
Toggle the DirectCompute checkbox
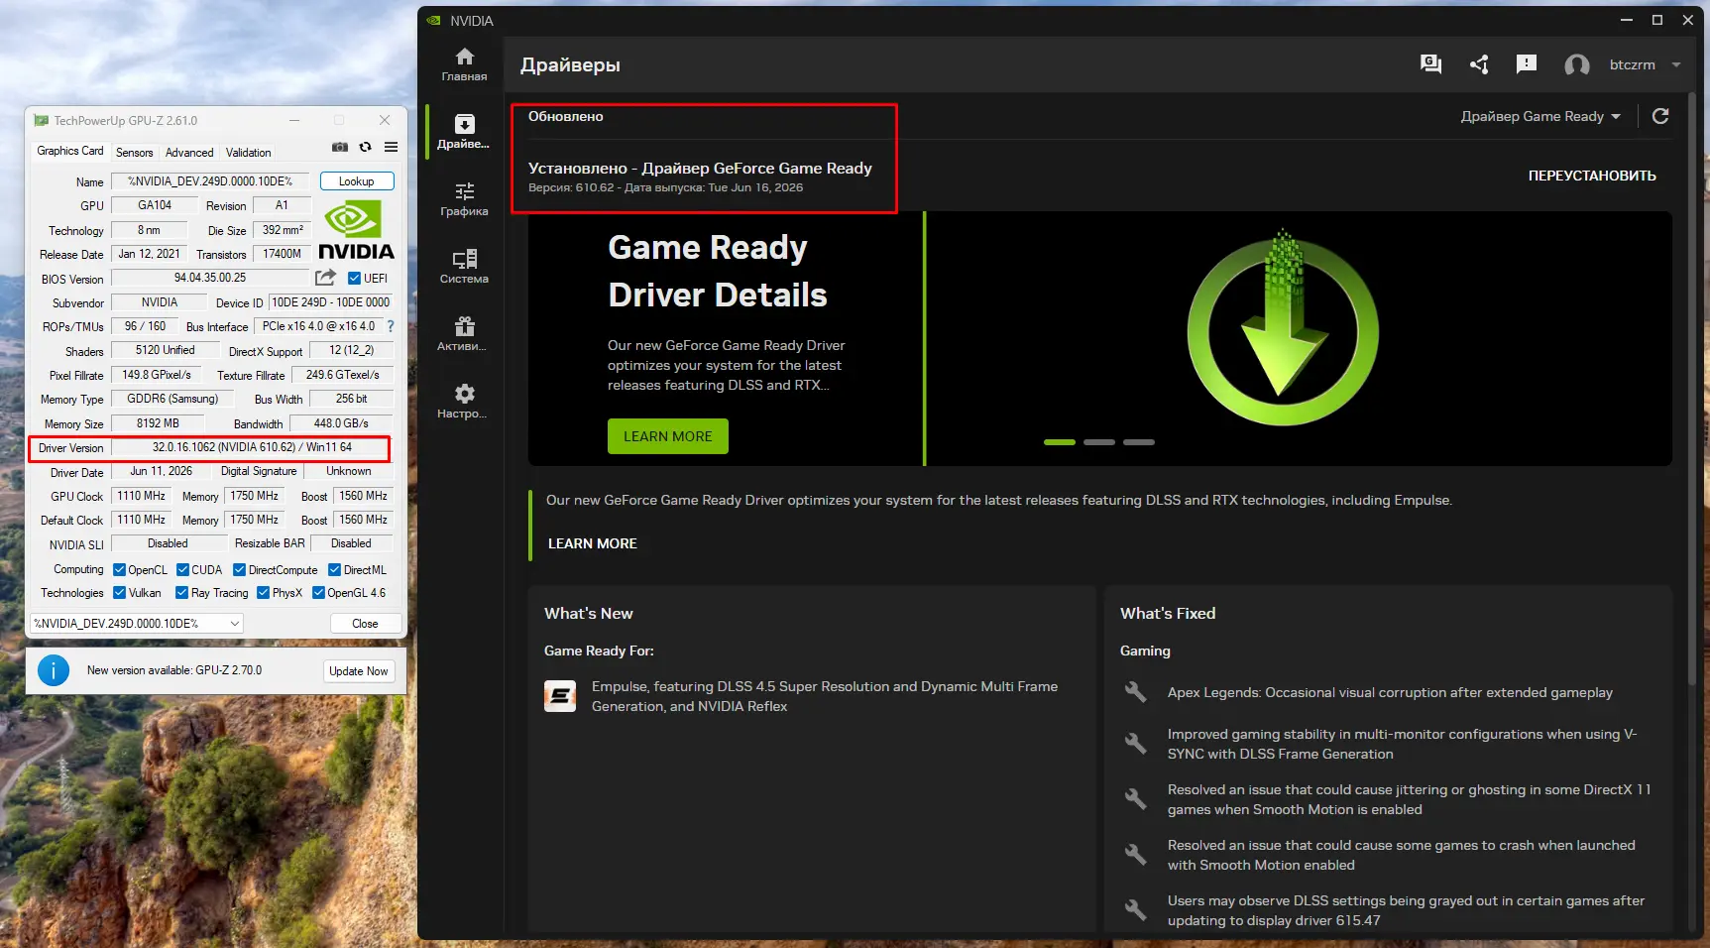239,569
